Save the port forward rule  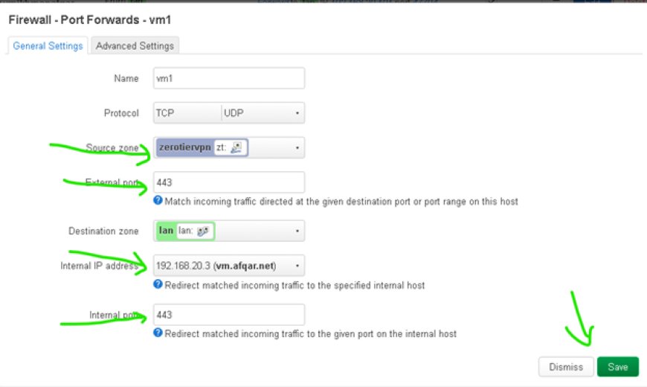click(618, 367)
